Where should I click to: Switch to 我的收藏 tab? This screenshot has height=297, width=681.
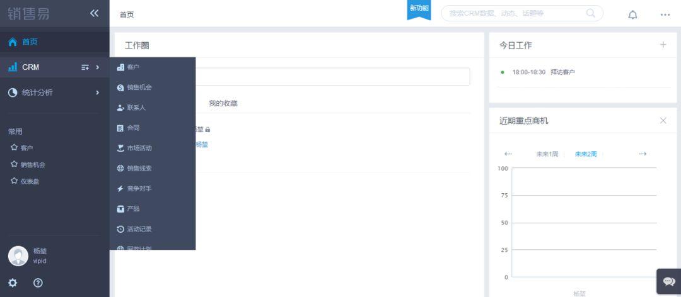click(223, 104)
